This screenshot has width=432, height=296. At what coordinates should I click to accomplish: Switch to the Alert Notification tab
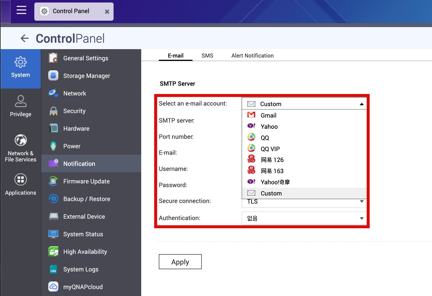point(253,56)
